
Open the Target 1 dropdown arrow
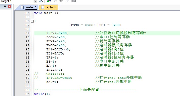pos(35,1)
